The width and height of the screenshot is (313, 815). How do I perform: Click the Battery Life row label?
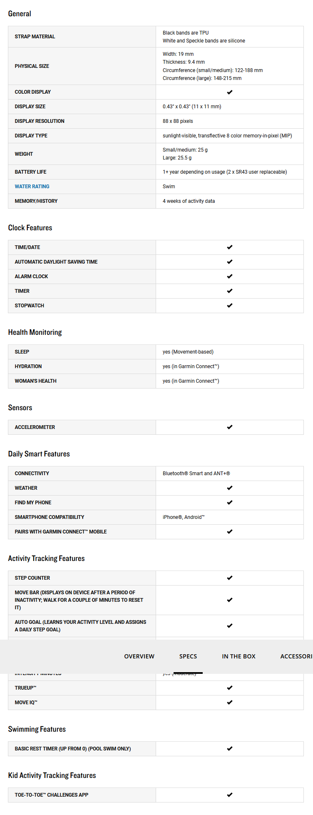(30, 172)
